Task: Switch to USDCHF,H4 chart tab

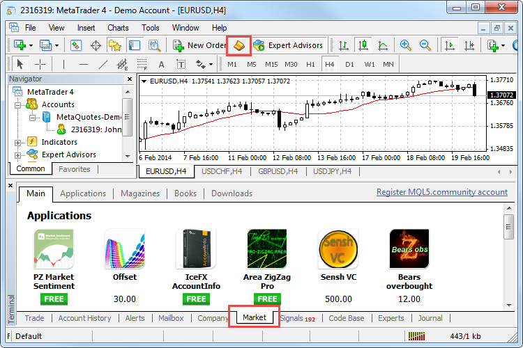Action: [x=222, y=171]
